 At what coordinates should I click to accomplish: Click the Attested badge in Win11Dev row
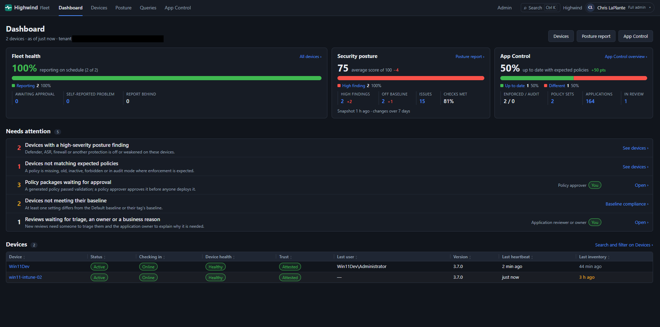pos(290,267)
